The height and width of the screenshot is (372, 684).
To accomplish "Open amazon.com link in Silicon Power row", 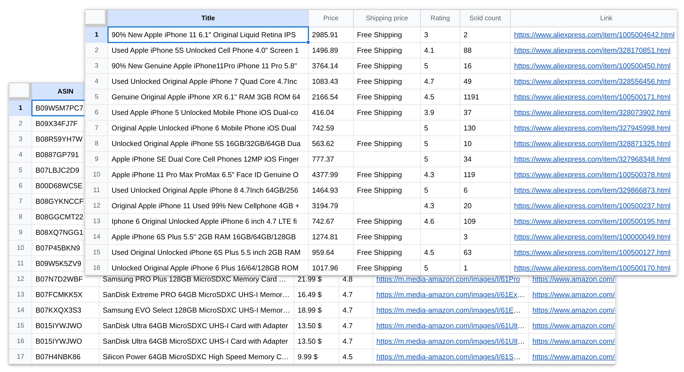I will coord(574,357).
